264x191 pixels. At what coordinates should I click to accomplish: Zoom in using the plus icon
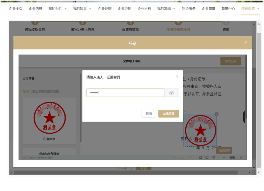[241, 157]
